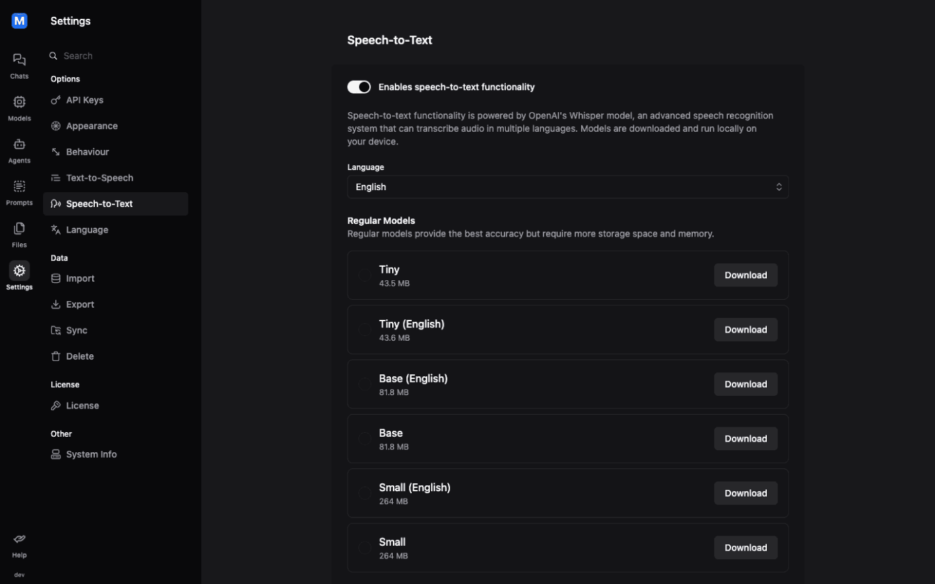Screen dimensions: 935x584
Task: Select the Tiny model radio button
Action: [x=365, y=276]
